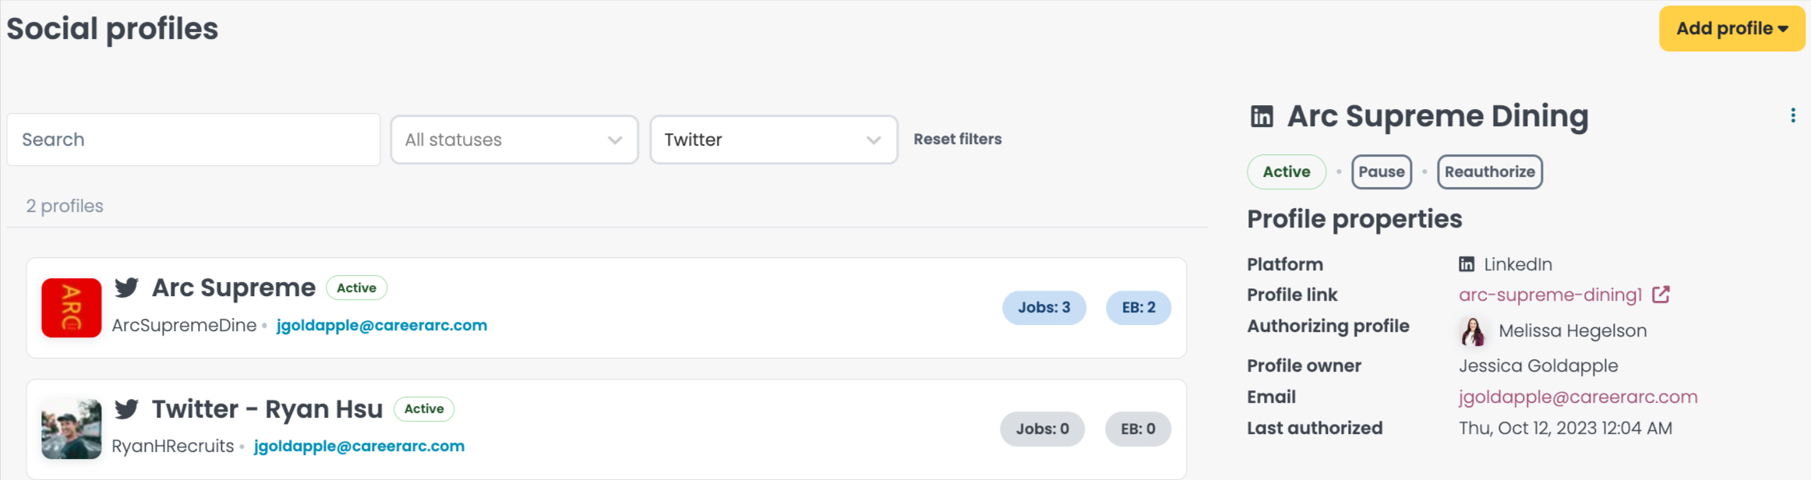The image size is (1811, 480).
Task: Click the Reauthorize button
Action: (x=1490, y=171)
